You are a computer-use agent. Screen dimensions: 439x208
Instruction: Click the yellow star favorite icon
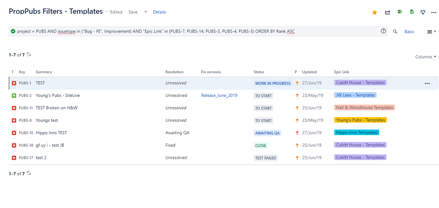374,12
